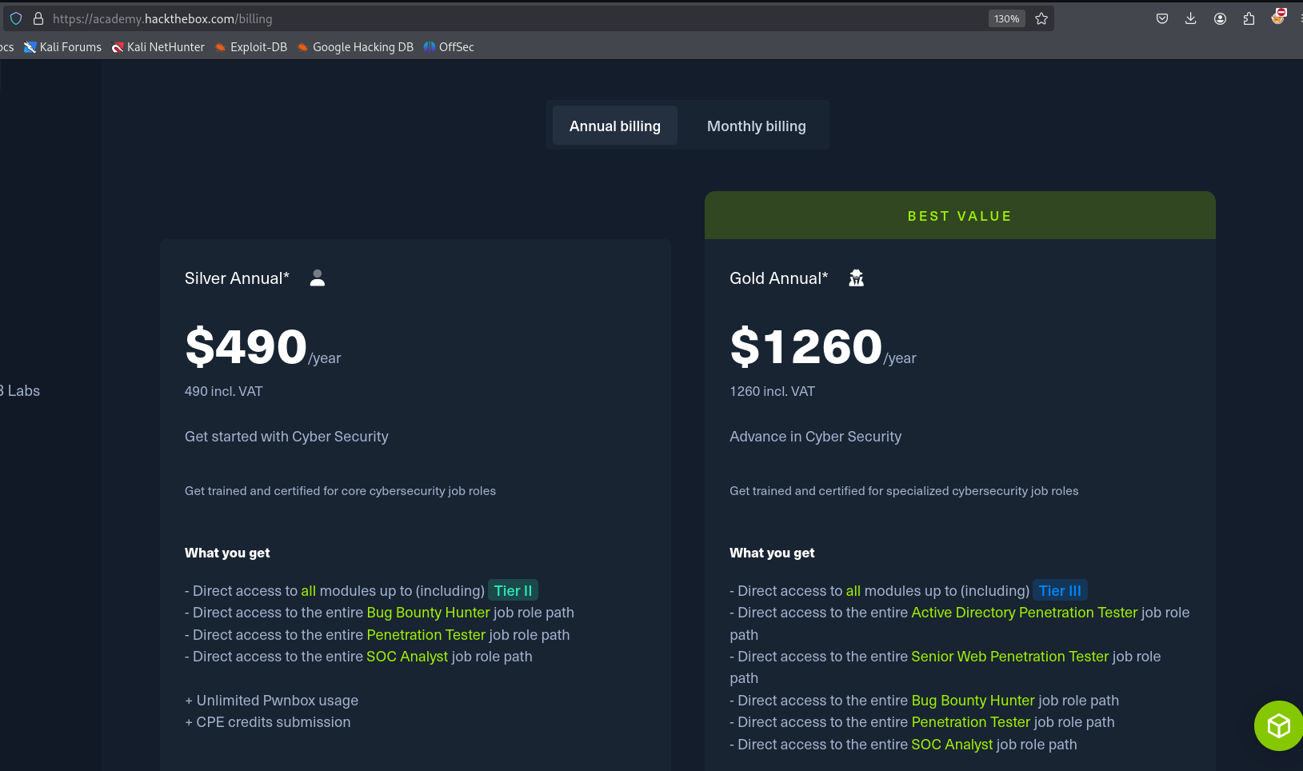Open the Google Hacking DB bookmark
This screenshot has width=1303, height=771.
355,47
